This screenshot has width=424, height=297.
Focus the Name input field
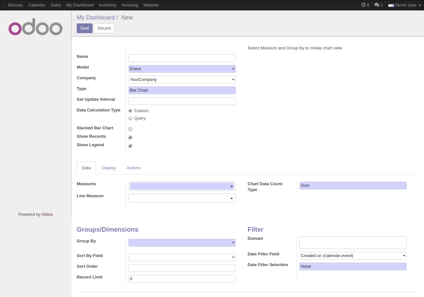click(182, 58)
